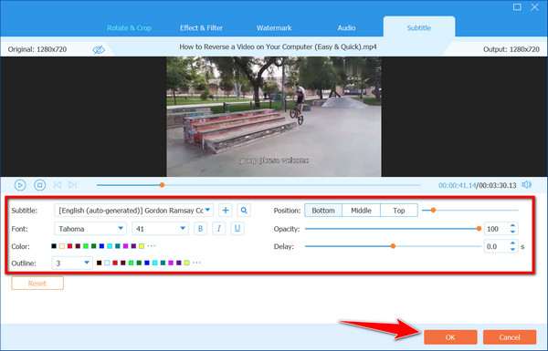Set subtitle position to Bottom
The height and width of the screenshot is (351, 548).
pos(323,211)
